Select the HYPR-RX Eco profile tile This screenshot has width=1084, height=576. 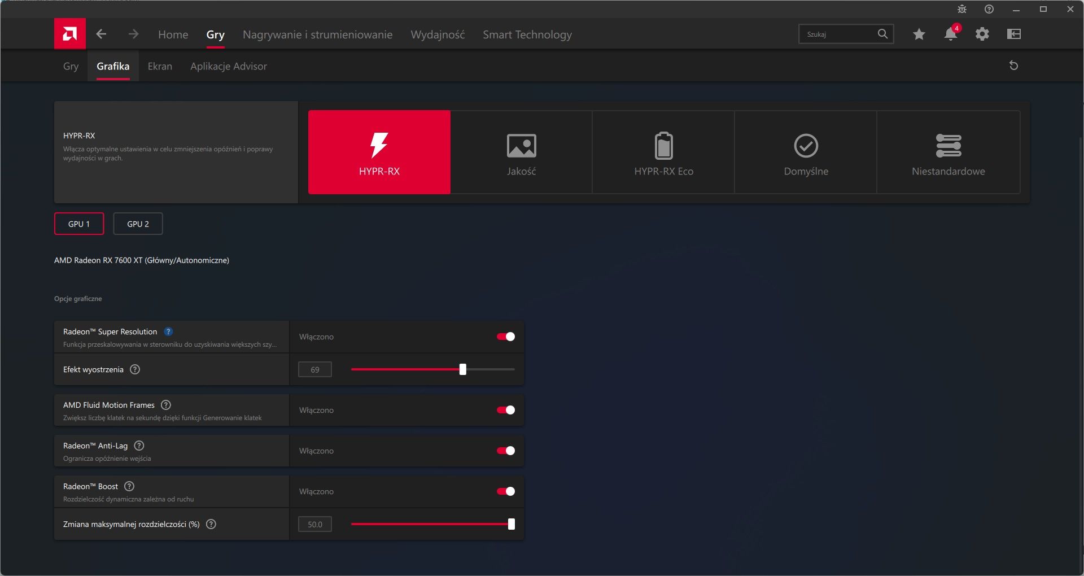pyautogui.click(x=664, y=152)
